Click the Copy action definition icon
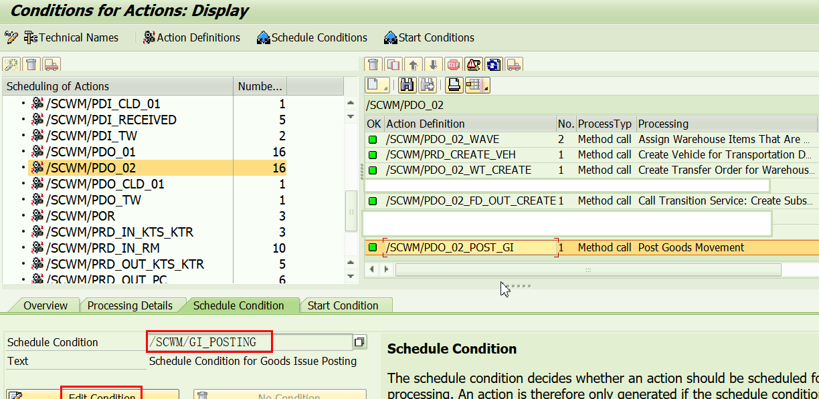This screenshot has height=399, width=819. [392, 64]
